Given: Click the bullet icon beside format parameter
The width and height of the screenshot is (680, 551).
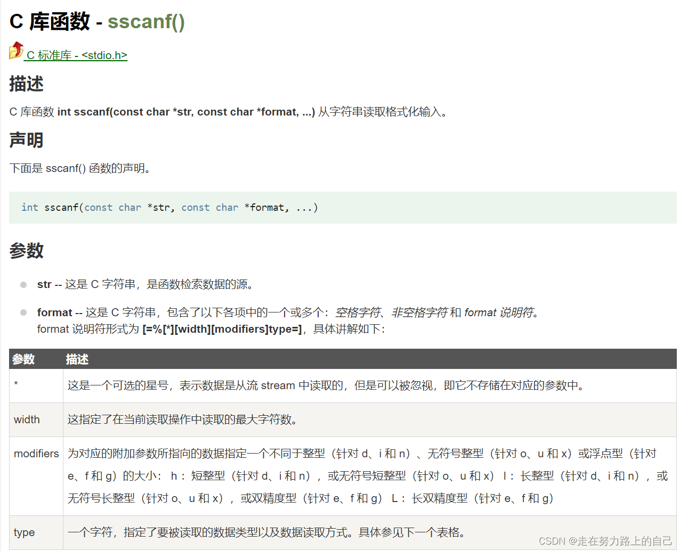Looking at the screenshot, I should pos(23,312).
